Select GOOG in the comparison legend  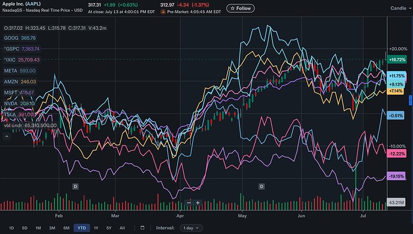pos(20,38)
